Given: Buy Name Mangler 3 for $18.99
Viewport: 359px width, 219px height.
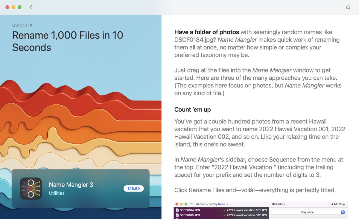Looking at the screenshot, I should click(133, 189).
